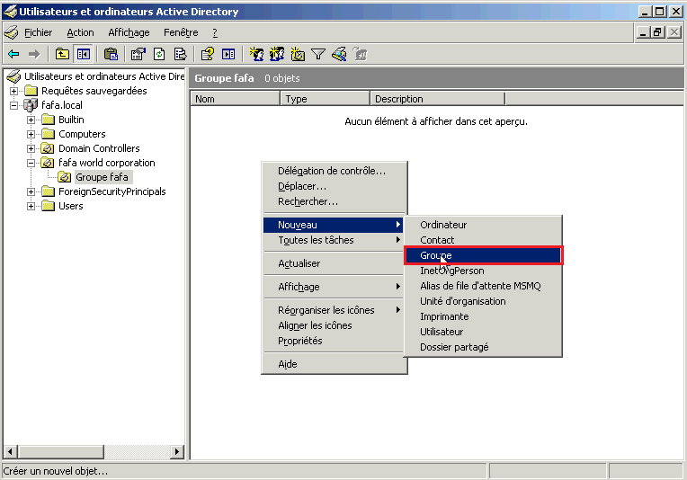Image resolution: width=687 pixels, height=480 pixels.
Task: Select the Computers tree item
Action: pyautogui.click(x=82, y=135)
